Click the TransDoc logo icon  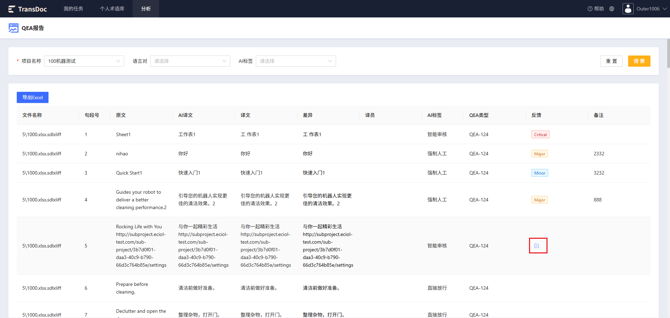click(12, 9)
